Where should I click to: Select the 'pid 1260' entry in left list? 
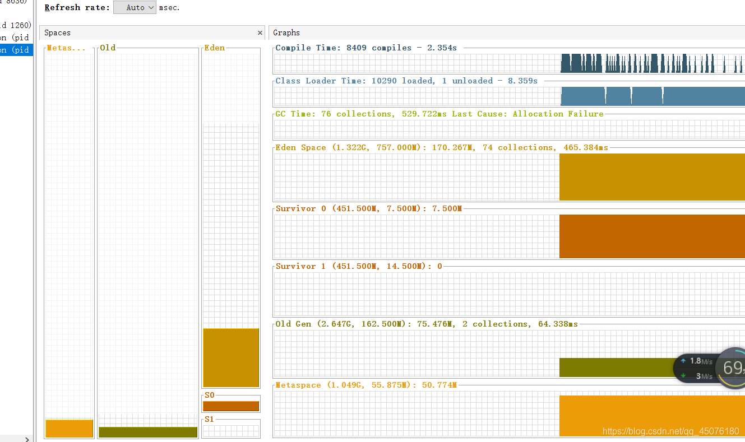click(x=16, y=25)
